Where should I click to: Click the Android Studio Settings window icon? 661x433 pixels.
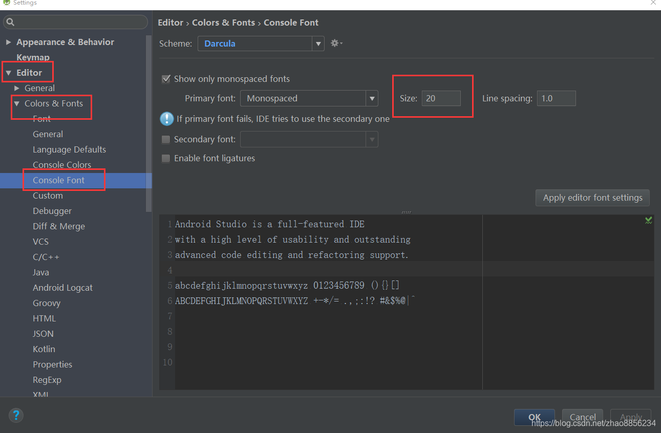[6, 3]
